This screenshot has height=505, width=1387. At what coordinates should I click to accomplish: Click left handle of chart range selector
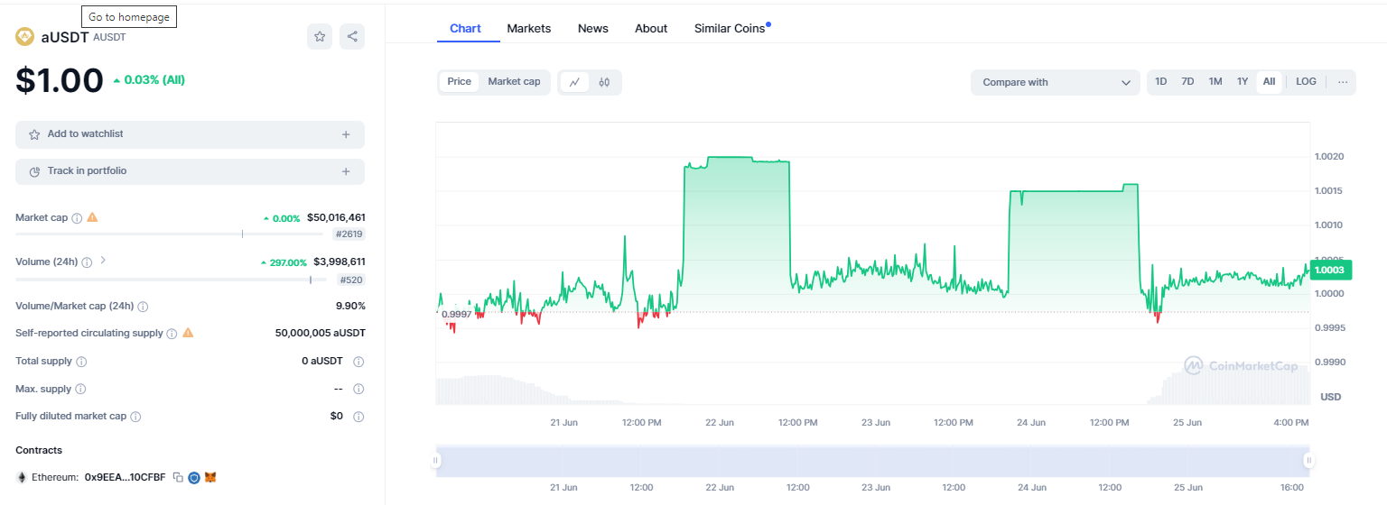click(436, 461)
